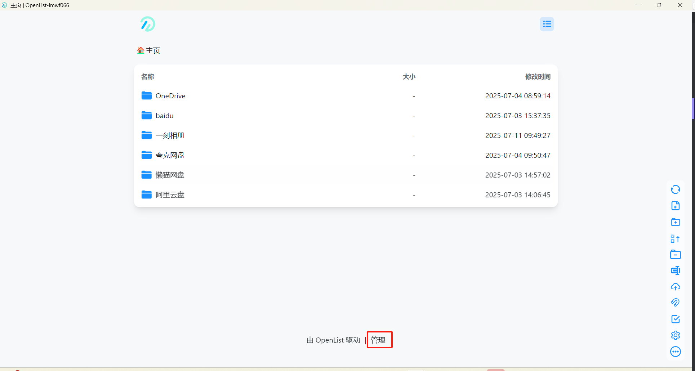Open the baidu folder
Image resolution: width=695 pixels, height=371 pixels.
pos(346,116)
